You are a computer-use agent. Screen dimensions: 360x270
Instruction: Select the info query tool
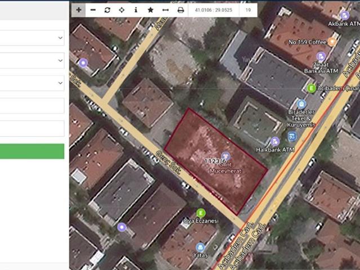(136, 10)
